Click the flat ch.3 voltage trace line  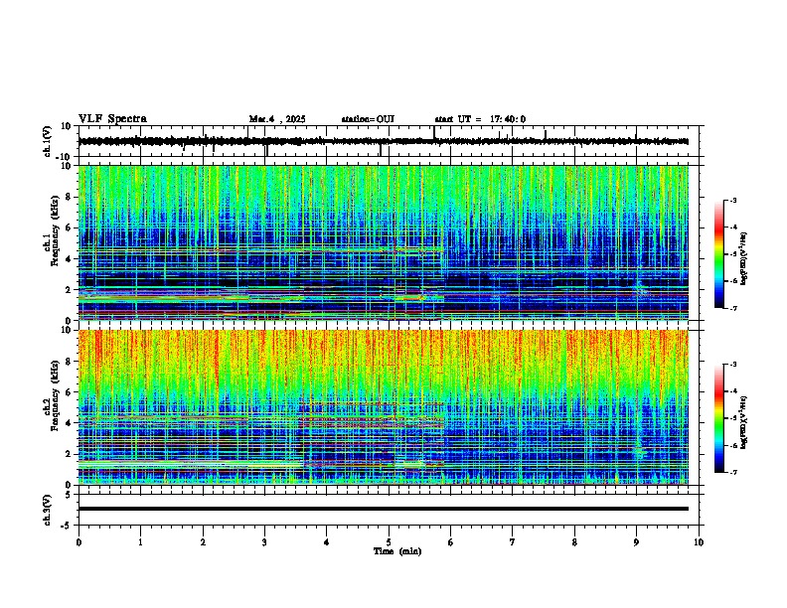pos(383,509)
